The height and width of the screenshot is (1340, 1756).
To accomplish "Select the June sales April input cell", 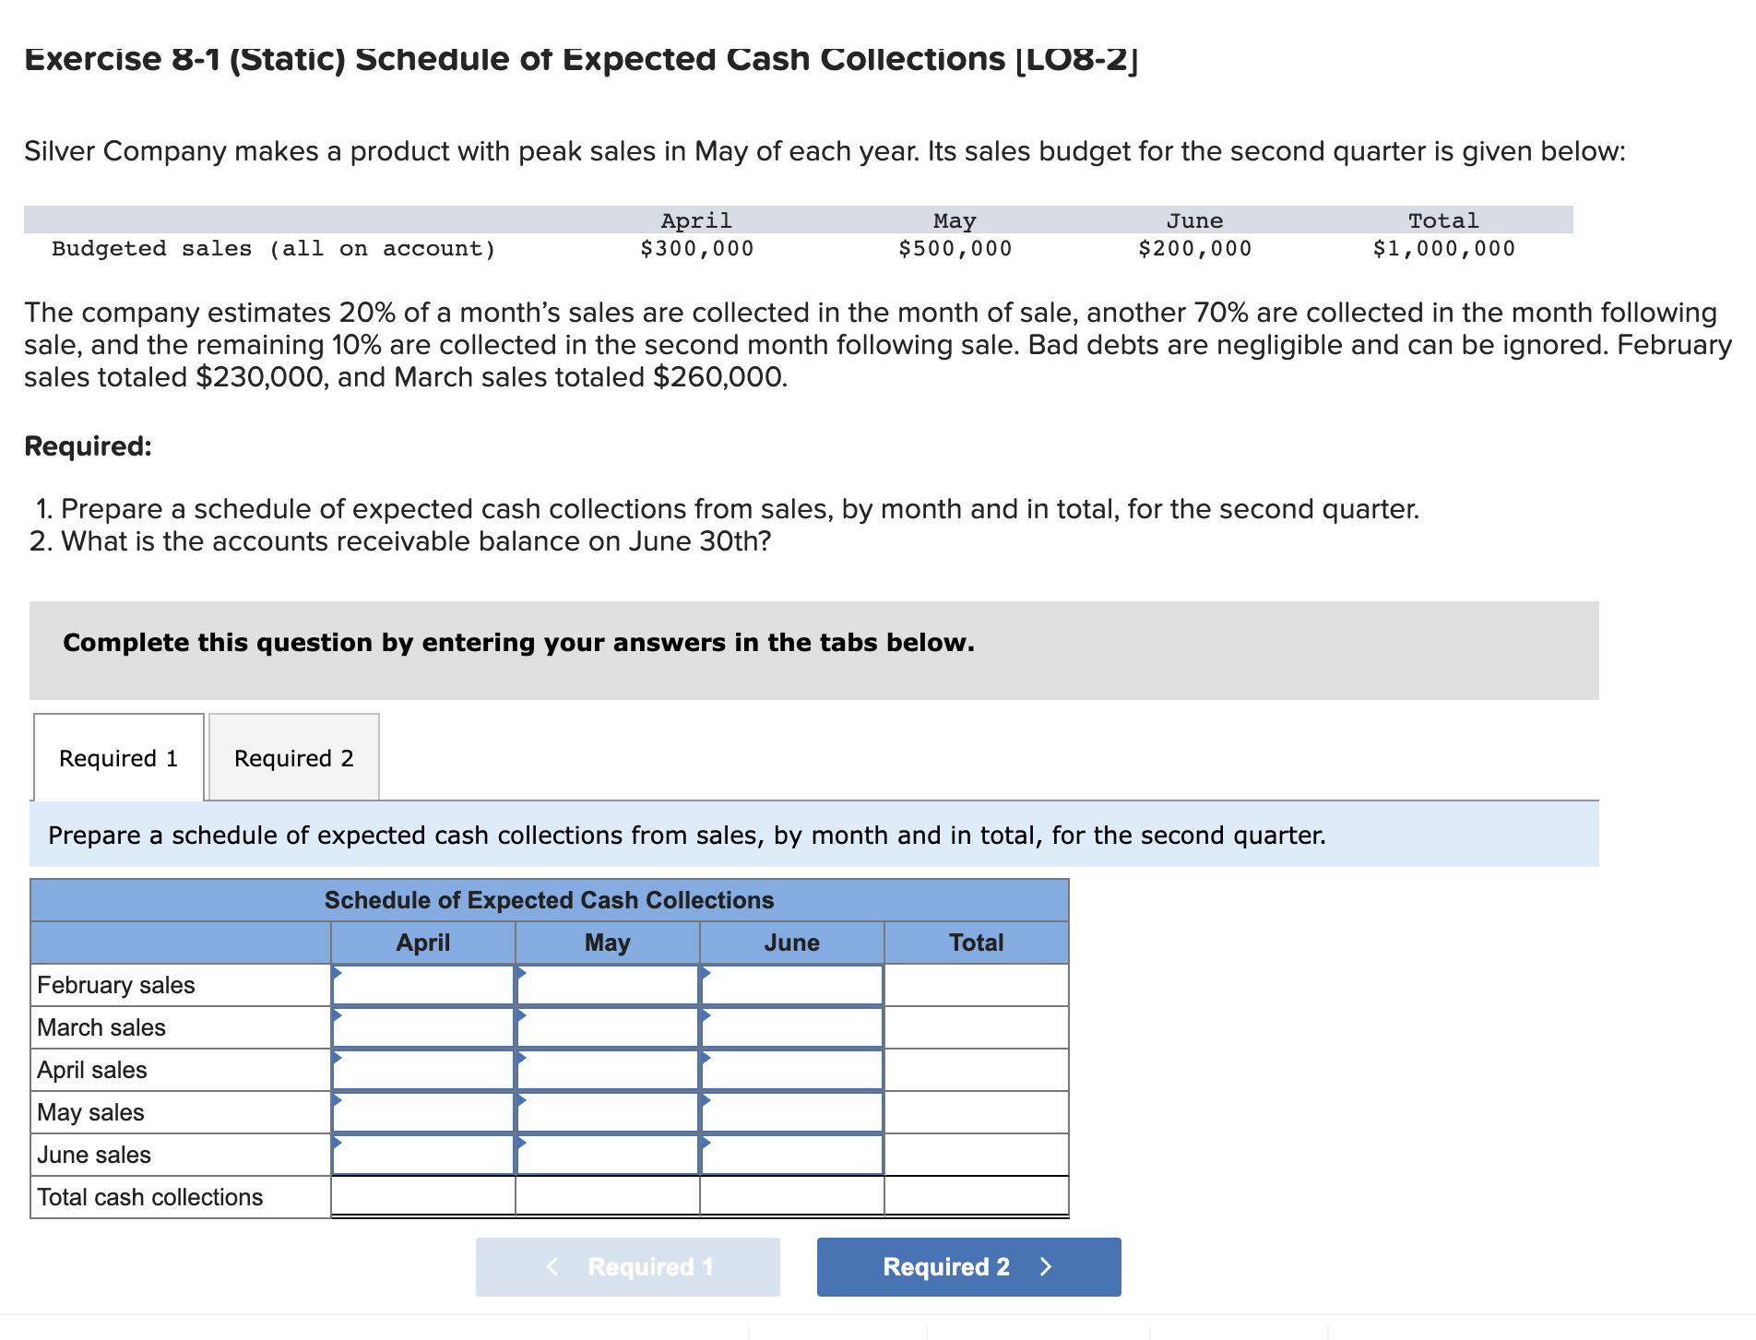I will click(x=422, y=1154).
